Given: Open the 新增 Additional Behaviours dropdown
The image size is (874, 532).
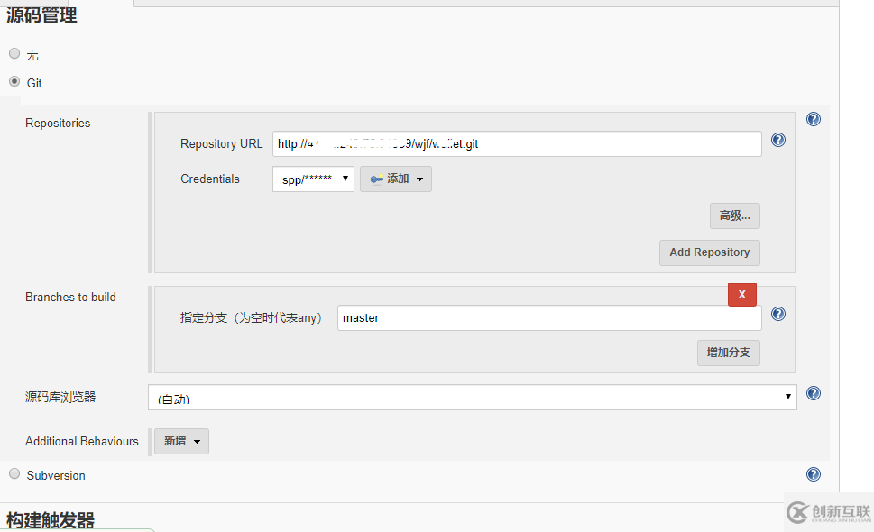Looking at the screenshot, I should pos(181,441).
